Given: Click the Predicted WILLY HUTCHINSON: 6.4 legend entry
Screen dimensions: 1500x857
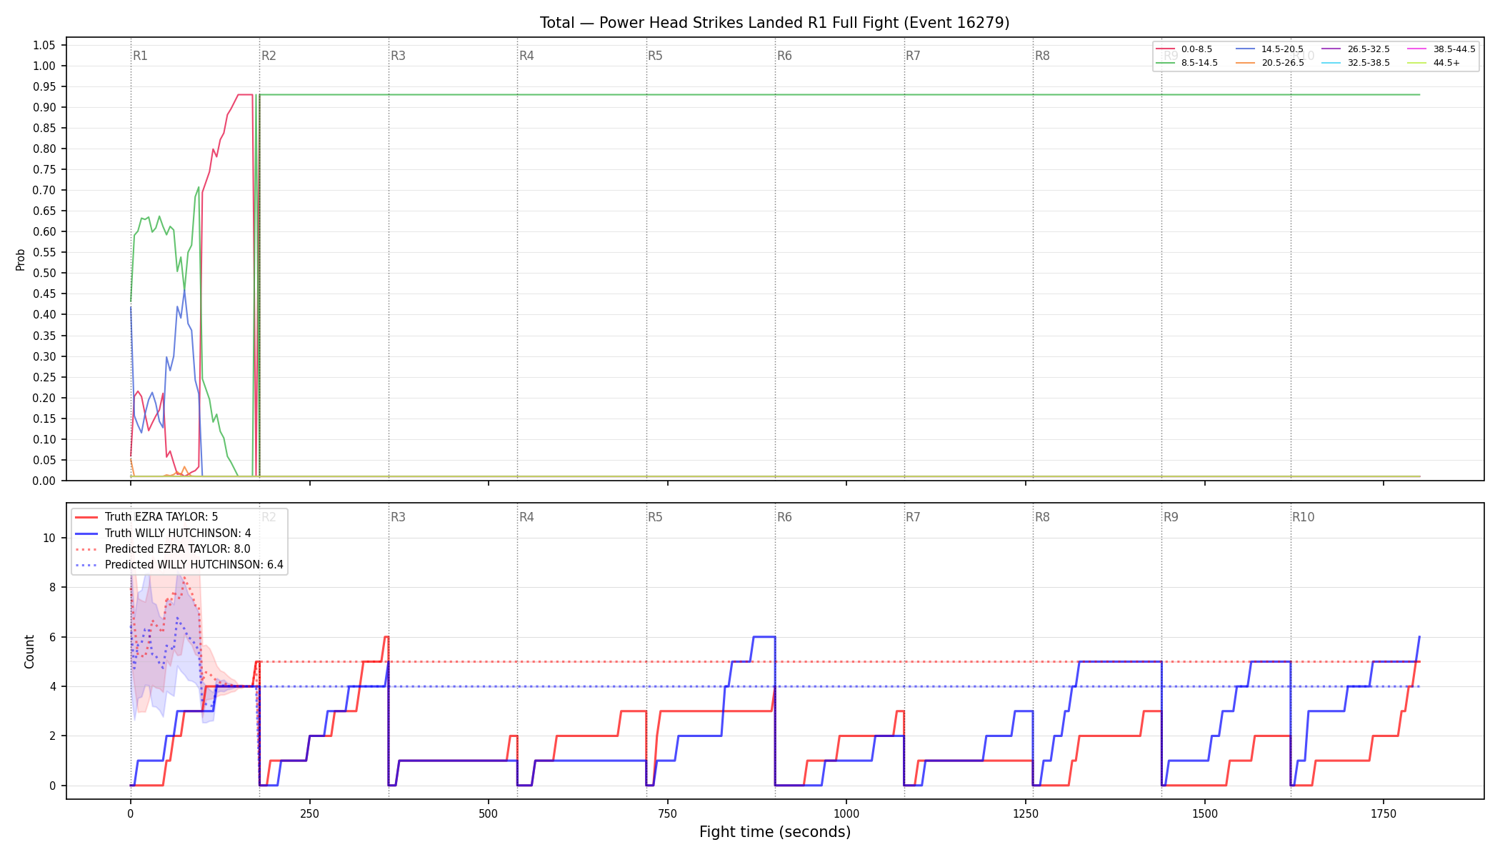Looking at the screenshot, I should pyautogui.click(x=179, y=564).
